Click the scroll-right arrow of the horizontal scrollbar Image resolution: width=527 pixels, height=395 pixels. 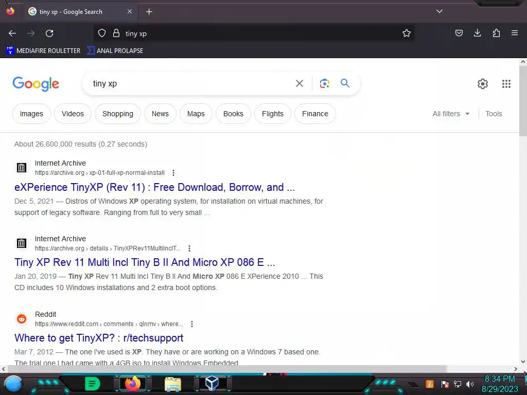(x=516, y=369)
